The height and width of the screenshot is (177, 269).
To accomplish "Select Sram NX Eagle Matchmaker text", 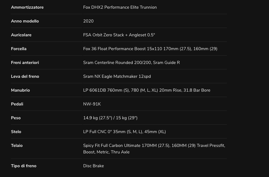I will 117,76.
